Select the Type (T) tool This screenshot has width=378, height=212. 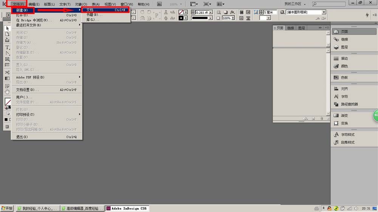click(7, 48)
